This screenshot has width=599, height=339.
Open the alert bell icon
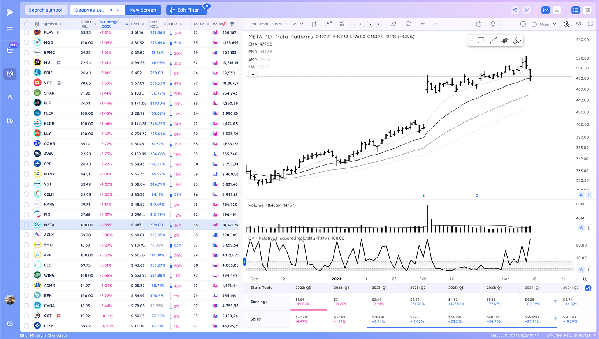click(x=492, y=24)
